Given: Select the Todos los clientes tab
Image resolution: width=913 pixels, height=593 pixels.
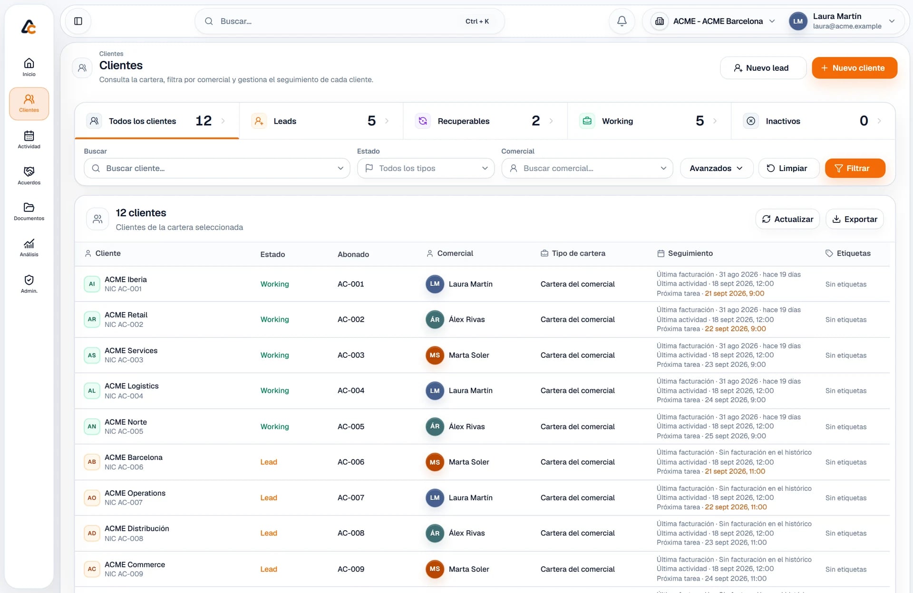Looking at the screenshot, I should coord(157,121).
